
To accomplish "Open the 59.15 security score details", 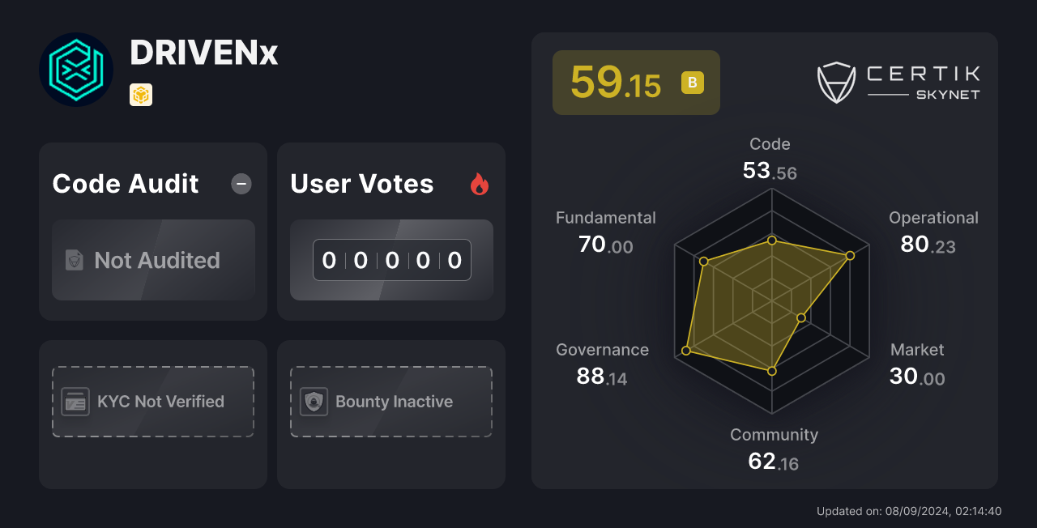I will tap(636, 82).
